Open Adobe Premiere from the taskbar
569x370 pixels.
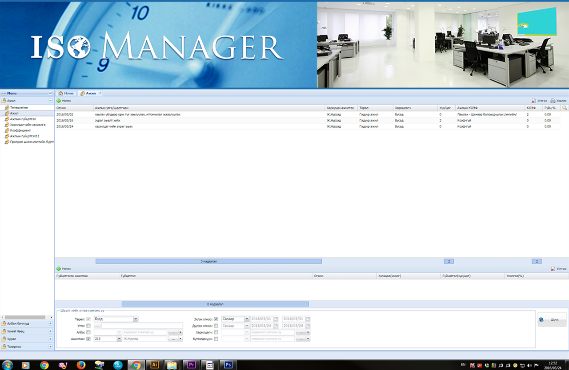click(x=192, y=365)
